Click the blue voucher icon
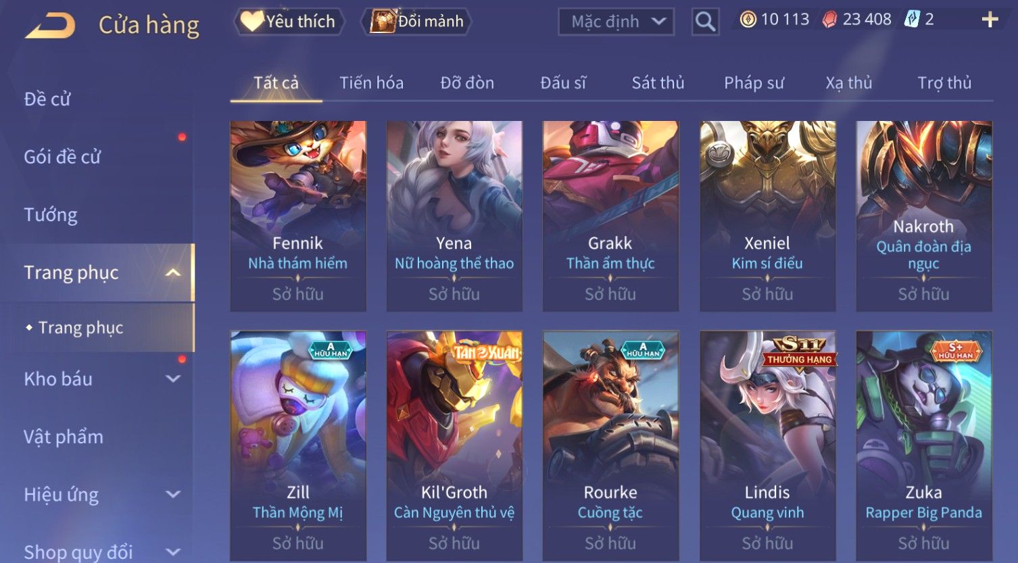 pyautogui.click(x=912, y=20)
